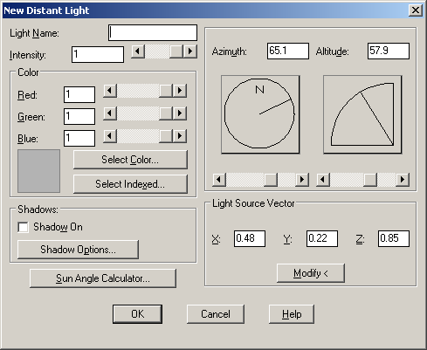The image size is (427, 350).
Task: Open the Select Indexed dialog
Action: coord(130,184)
